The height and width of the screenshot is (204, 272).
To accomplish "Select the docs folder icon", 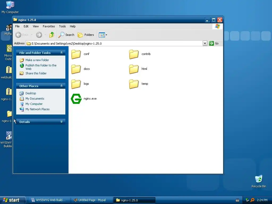I will coord(76,69).
